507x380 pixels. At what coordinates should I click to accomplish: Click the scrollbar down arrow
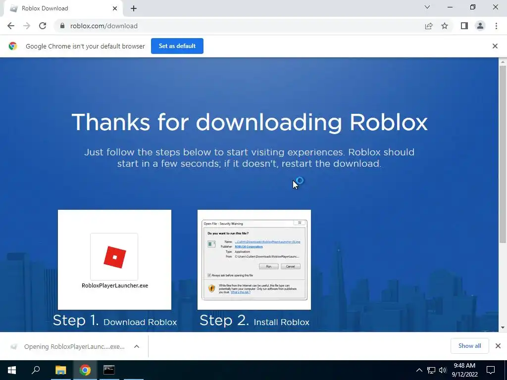pyautogui.click(x=503, y=328)
